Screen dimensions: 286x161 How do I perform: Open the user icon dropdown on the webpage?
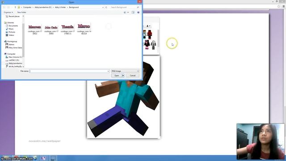[148, 26]
